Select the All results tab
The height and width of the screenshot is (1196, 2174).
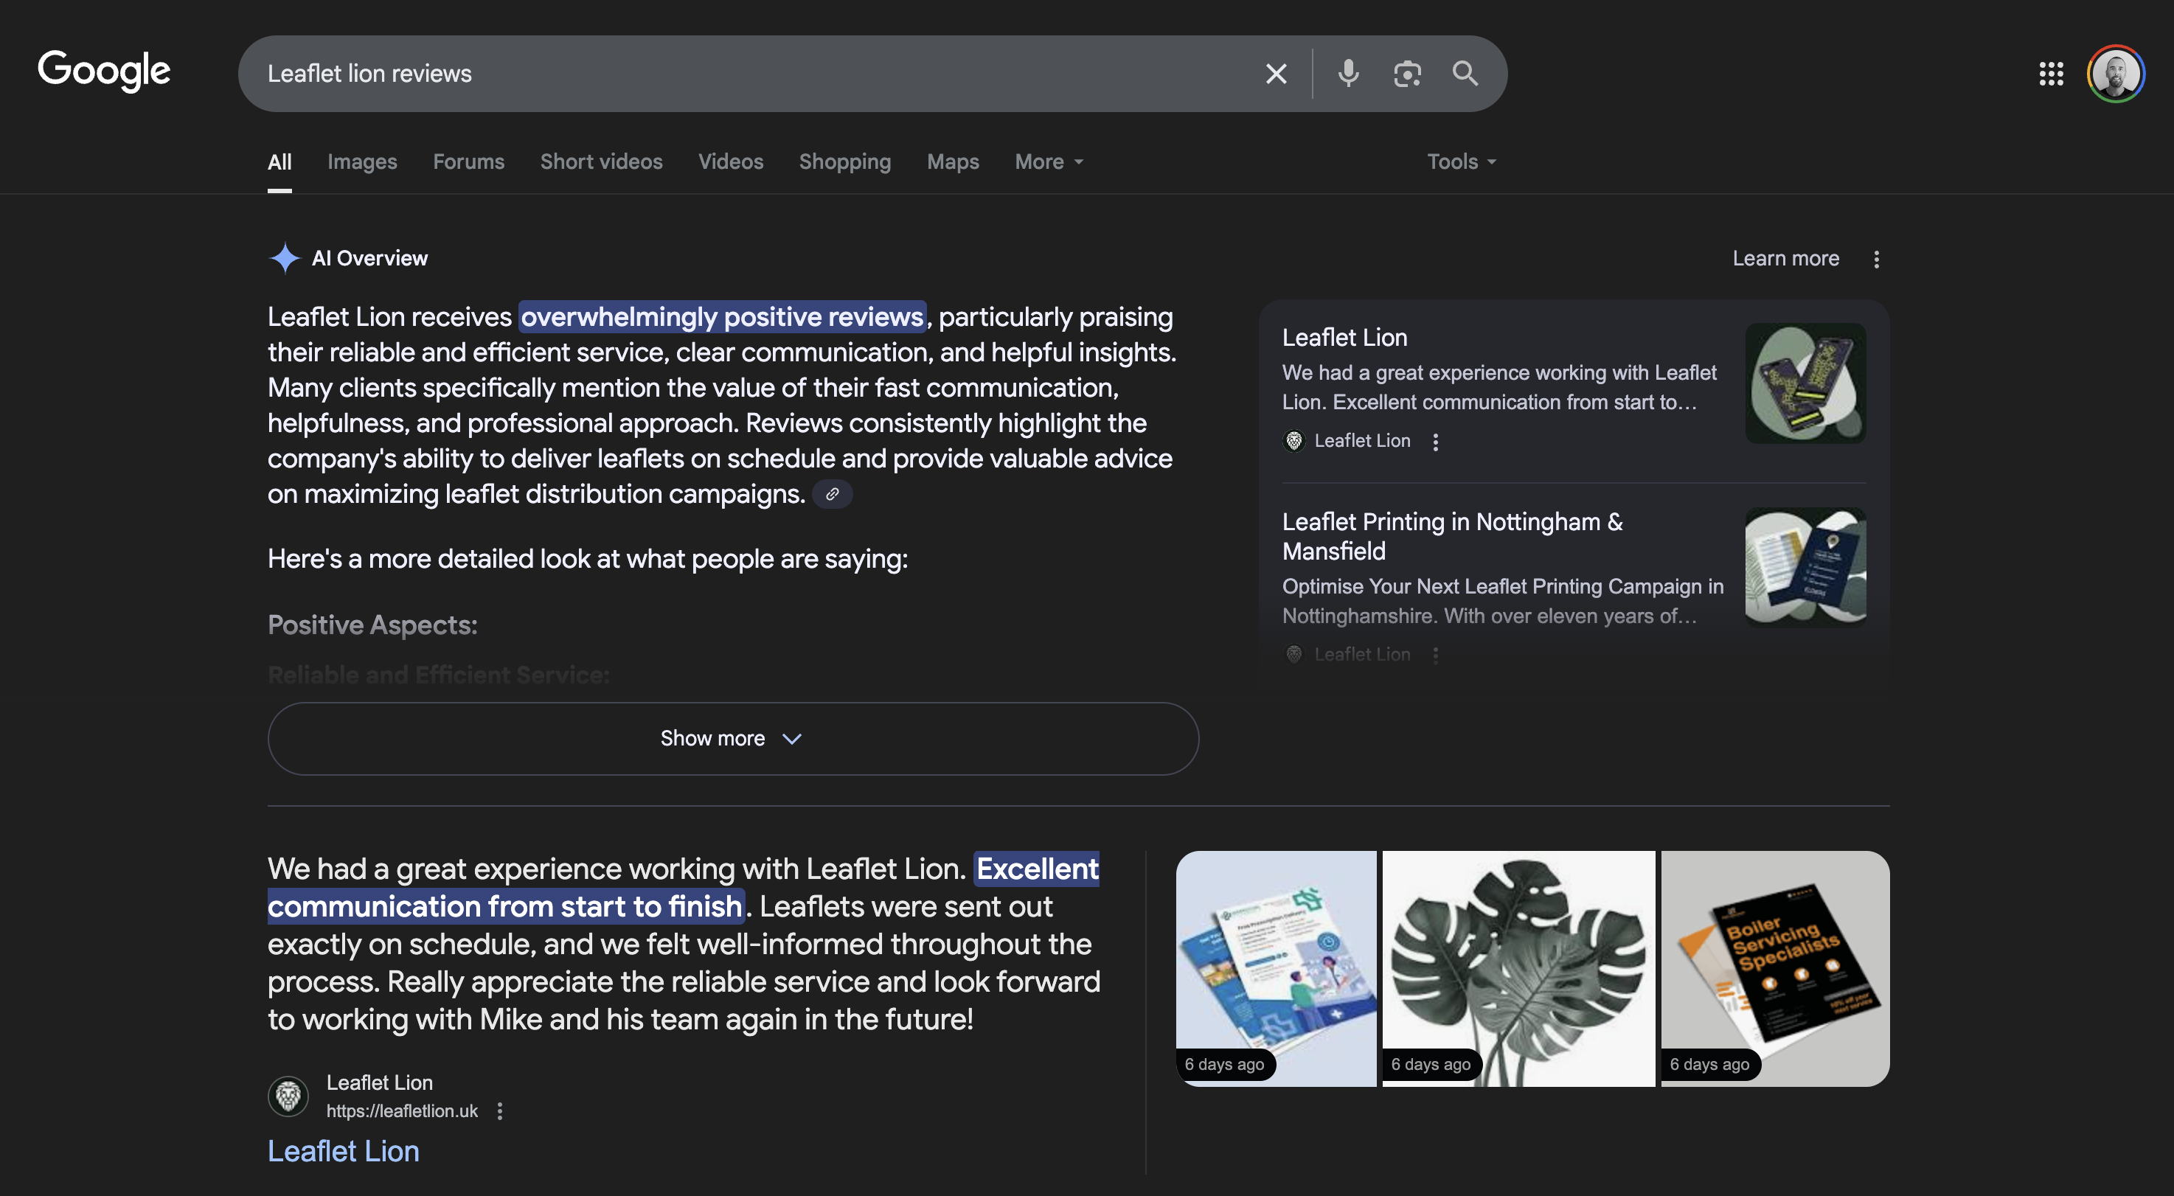coord(279,162)
